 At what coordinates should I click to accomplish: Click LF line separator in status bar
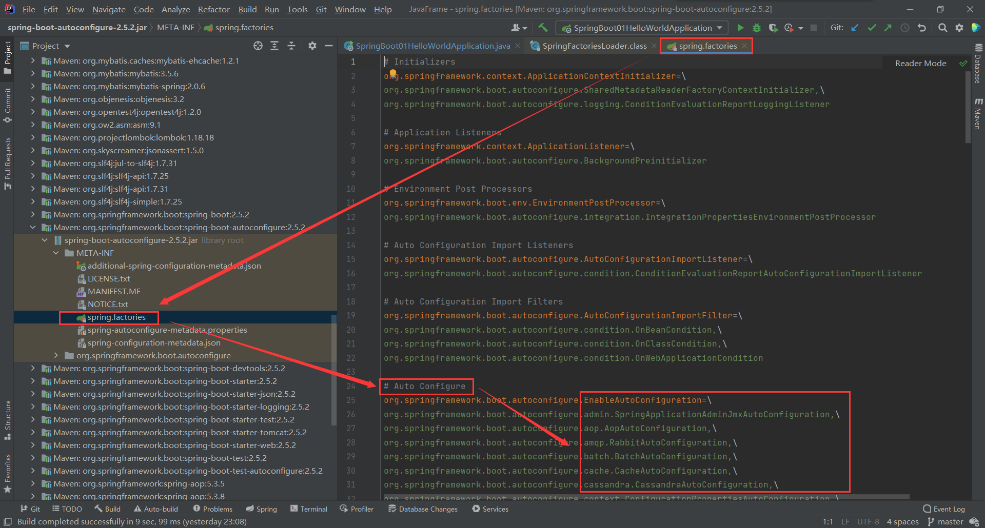click(845, 521)
